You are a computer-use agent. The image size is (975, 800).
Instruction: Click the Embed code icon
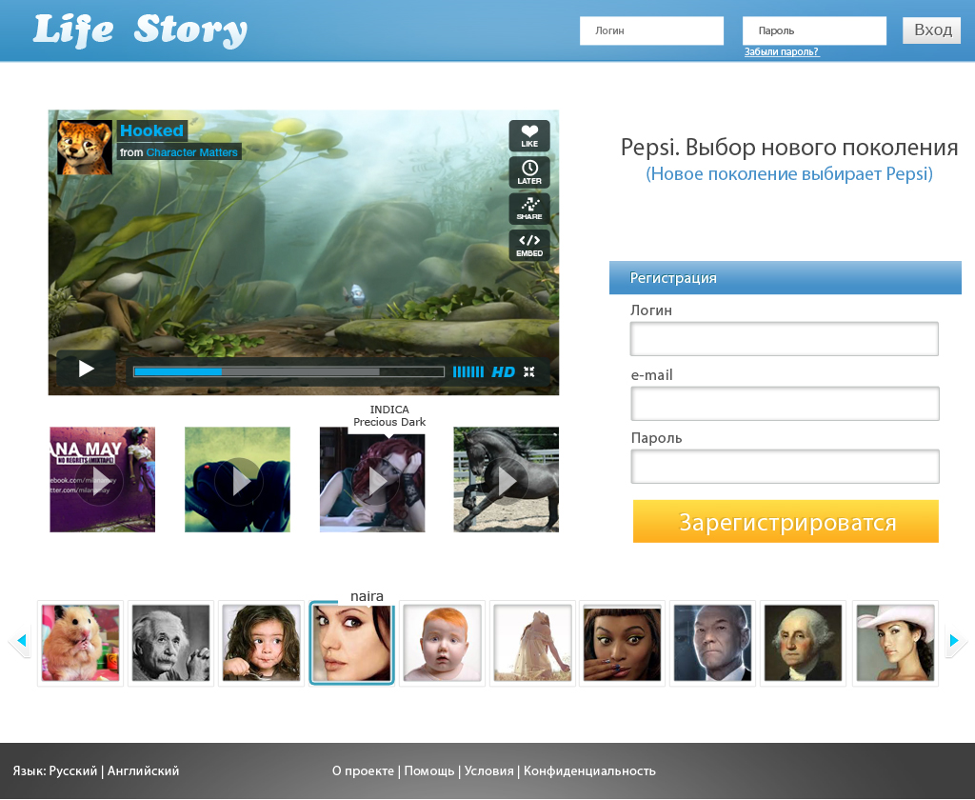529,245
